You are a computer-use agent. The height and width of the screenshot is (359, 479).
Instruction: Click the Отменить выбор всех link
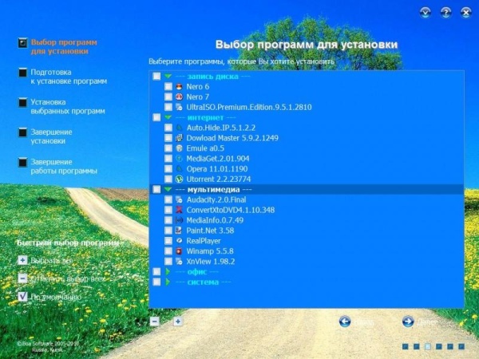click(x=68, y=278)
